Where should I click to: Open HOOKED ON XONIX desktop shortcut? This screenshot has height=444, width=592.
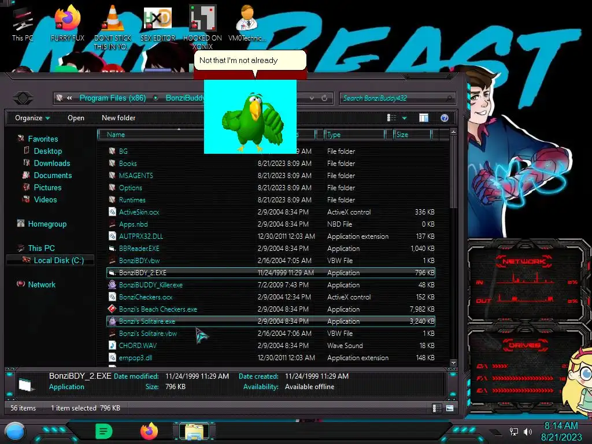point(202,27)
